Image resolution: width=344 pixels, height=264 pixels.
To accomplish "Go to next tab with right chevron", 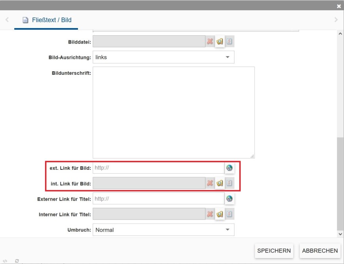I will pyautogui.click(x=336, y=20).
